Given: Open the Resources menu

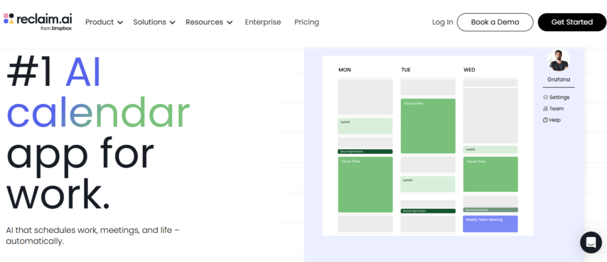Looking at the screenshot, I should (x=209, y=22).
